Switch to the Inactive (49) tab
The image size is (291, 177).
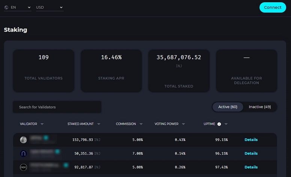(259, 107)
